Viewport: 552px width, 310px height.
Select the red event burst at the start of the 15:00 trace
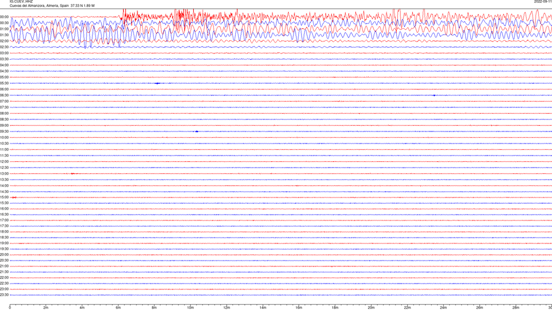(14, 197)
